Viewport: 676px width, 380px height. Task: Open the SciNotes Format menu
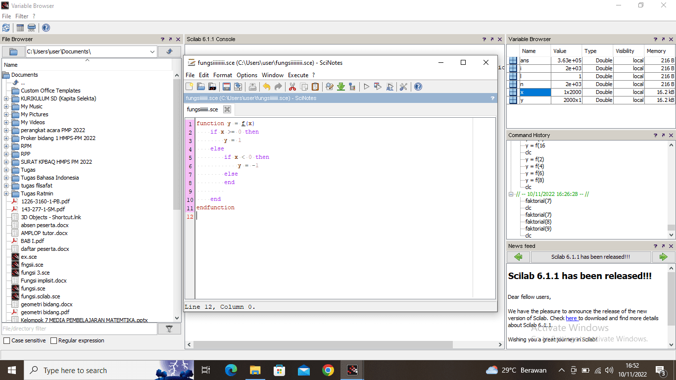(x=223, y=75)
